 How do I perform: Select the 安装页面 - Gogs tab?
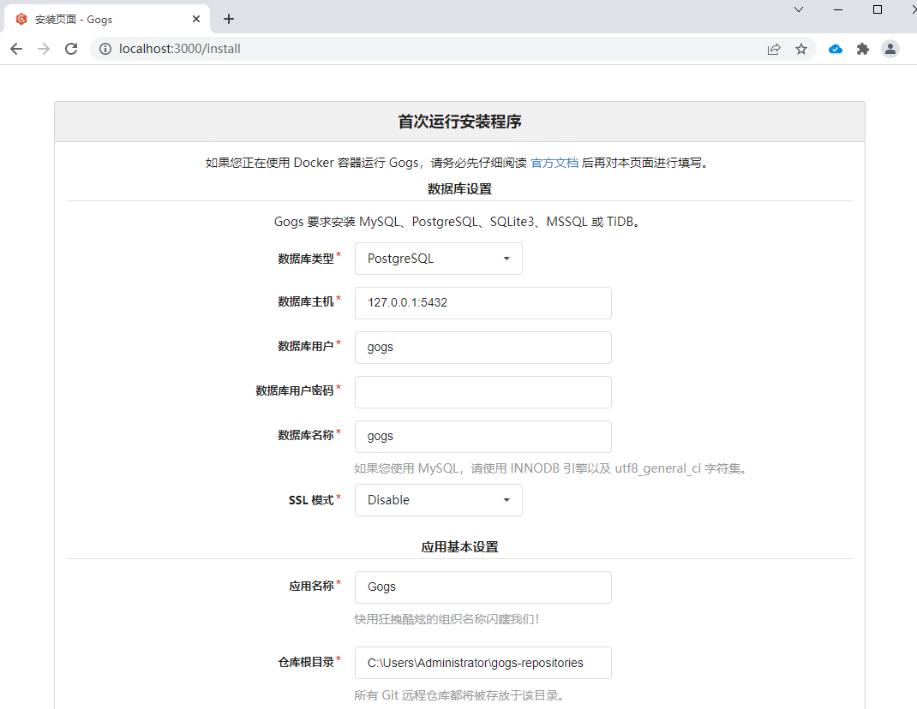(x=107, y=20)
